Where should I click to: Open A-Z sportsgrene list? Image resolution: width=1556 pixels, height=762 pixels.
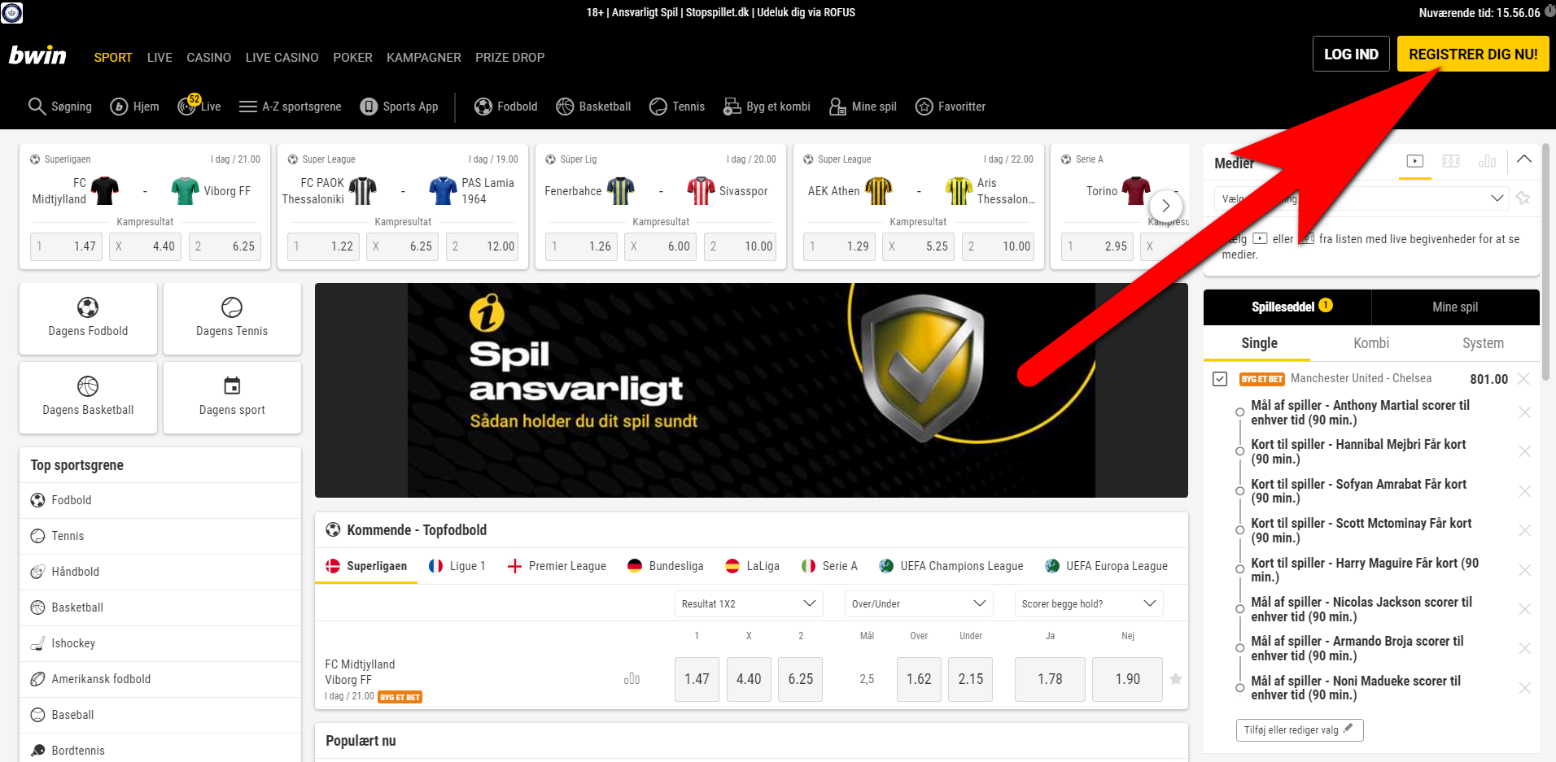[291, 107]
